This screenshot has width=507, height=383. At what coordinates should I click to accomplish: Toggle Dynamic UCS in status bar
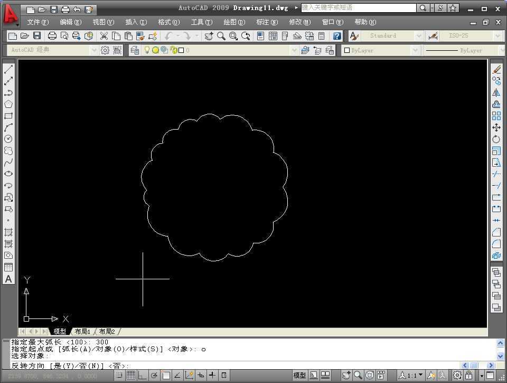pos(189,375)
